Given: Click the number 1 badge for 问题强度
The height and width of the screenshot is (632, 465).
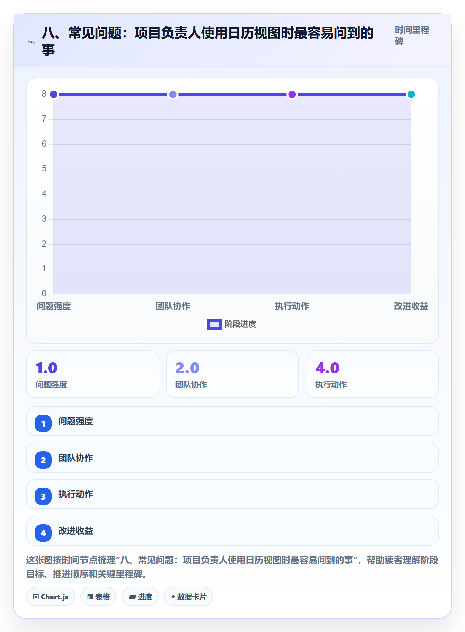Looking at the screenshot, I should 43,423.
